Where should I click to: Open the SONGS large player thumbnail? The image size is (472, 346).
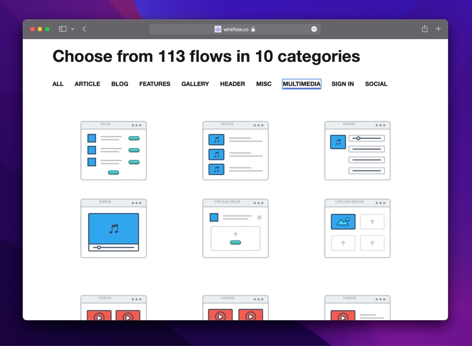point(114,229)
